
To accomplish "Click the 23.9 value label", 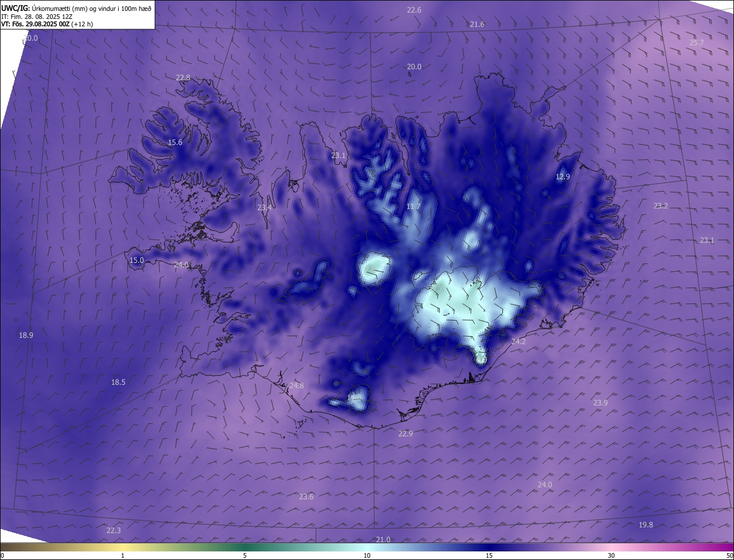I will 600,403.
